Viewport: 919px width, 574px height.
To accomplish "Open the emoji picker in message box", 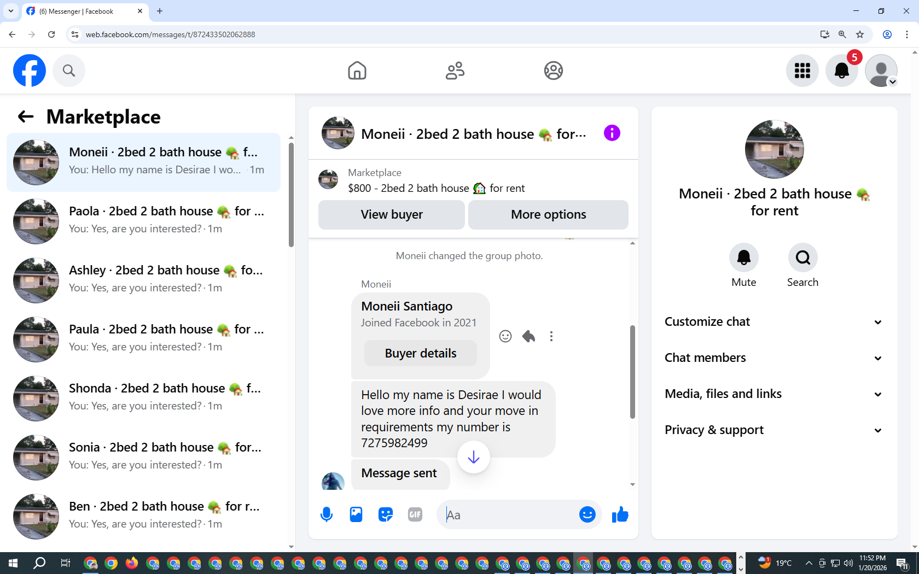I will pos(587,514).
